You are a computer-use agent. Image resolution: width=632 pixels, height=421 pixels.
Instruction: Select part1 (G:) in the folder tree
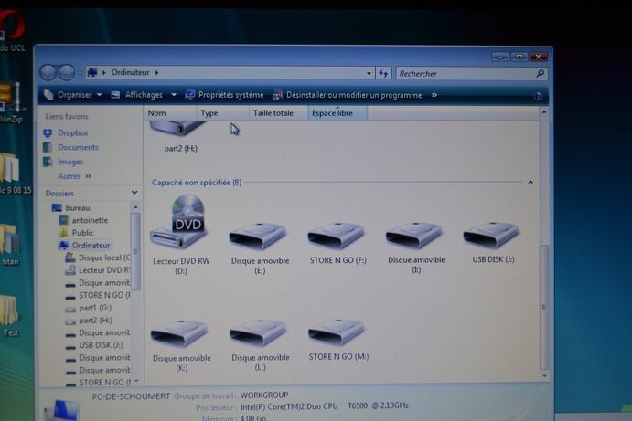[x=89, y=308]
